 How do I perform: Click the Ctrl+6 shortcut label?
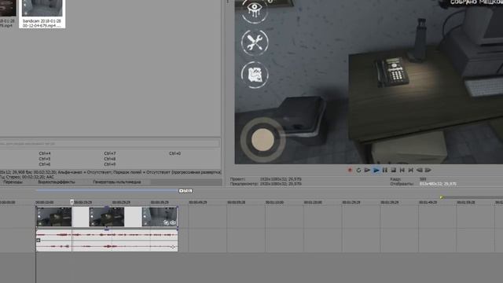pos(45,164)
